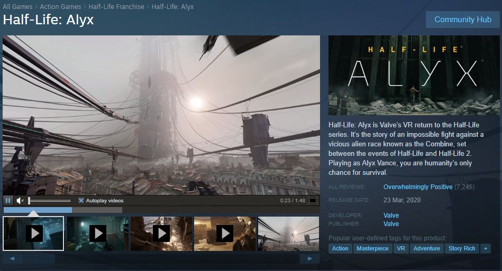
Task: Select the Action tag
Action: tap(340, 248)
